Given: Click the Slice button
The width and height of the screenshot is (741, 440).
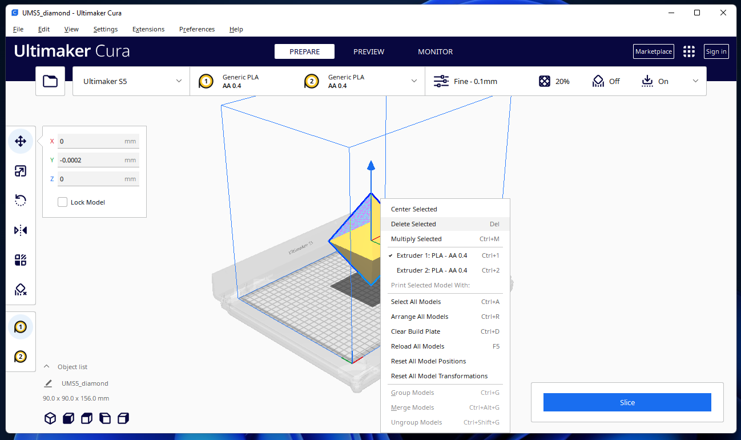Looking at the screenshot, I should (x=627, y=402).
